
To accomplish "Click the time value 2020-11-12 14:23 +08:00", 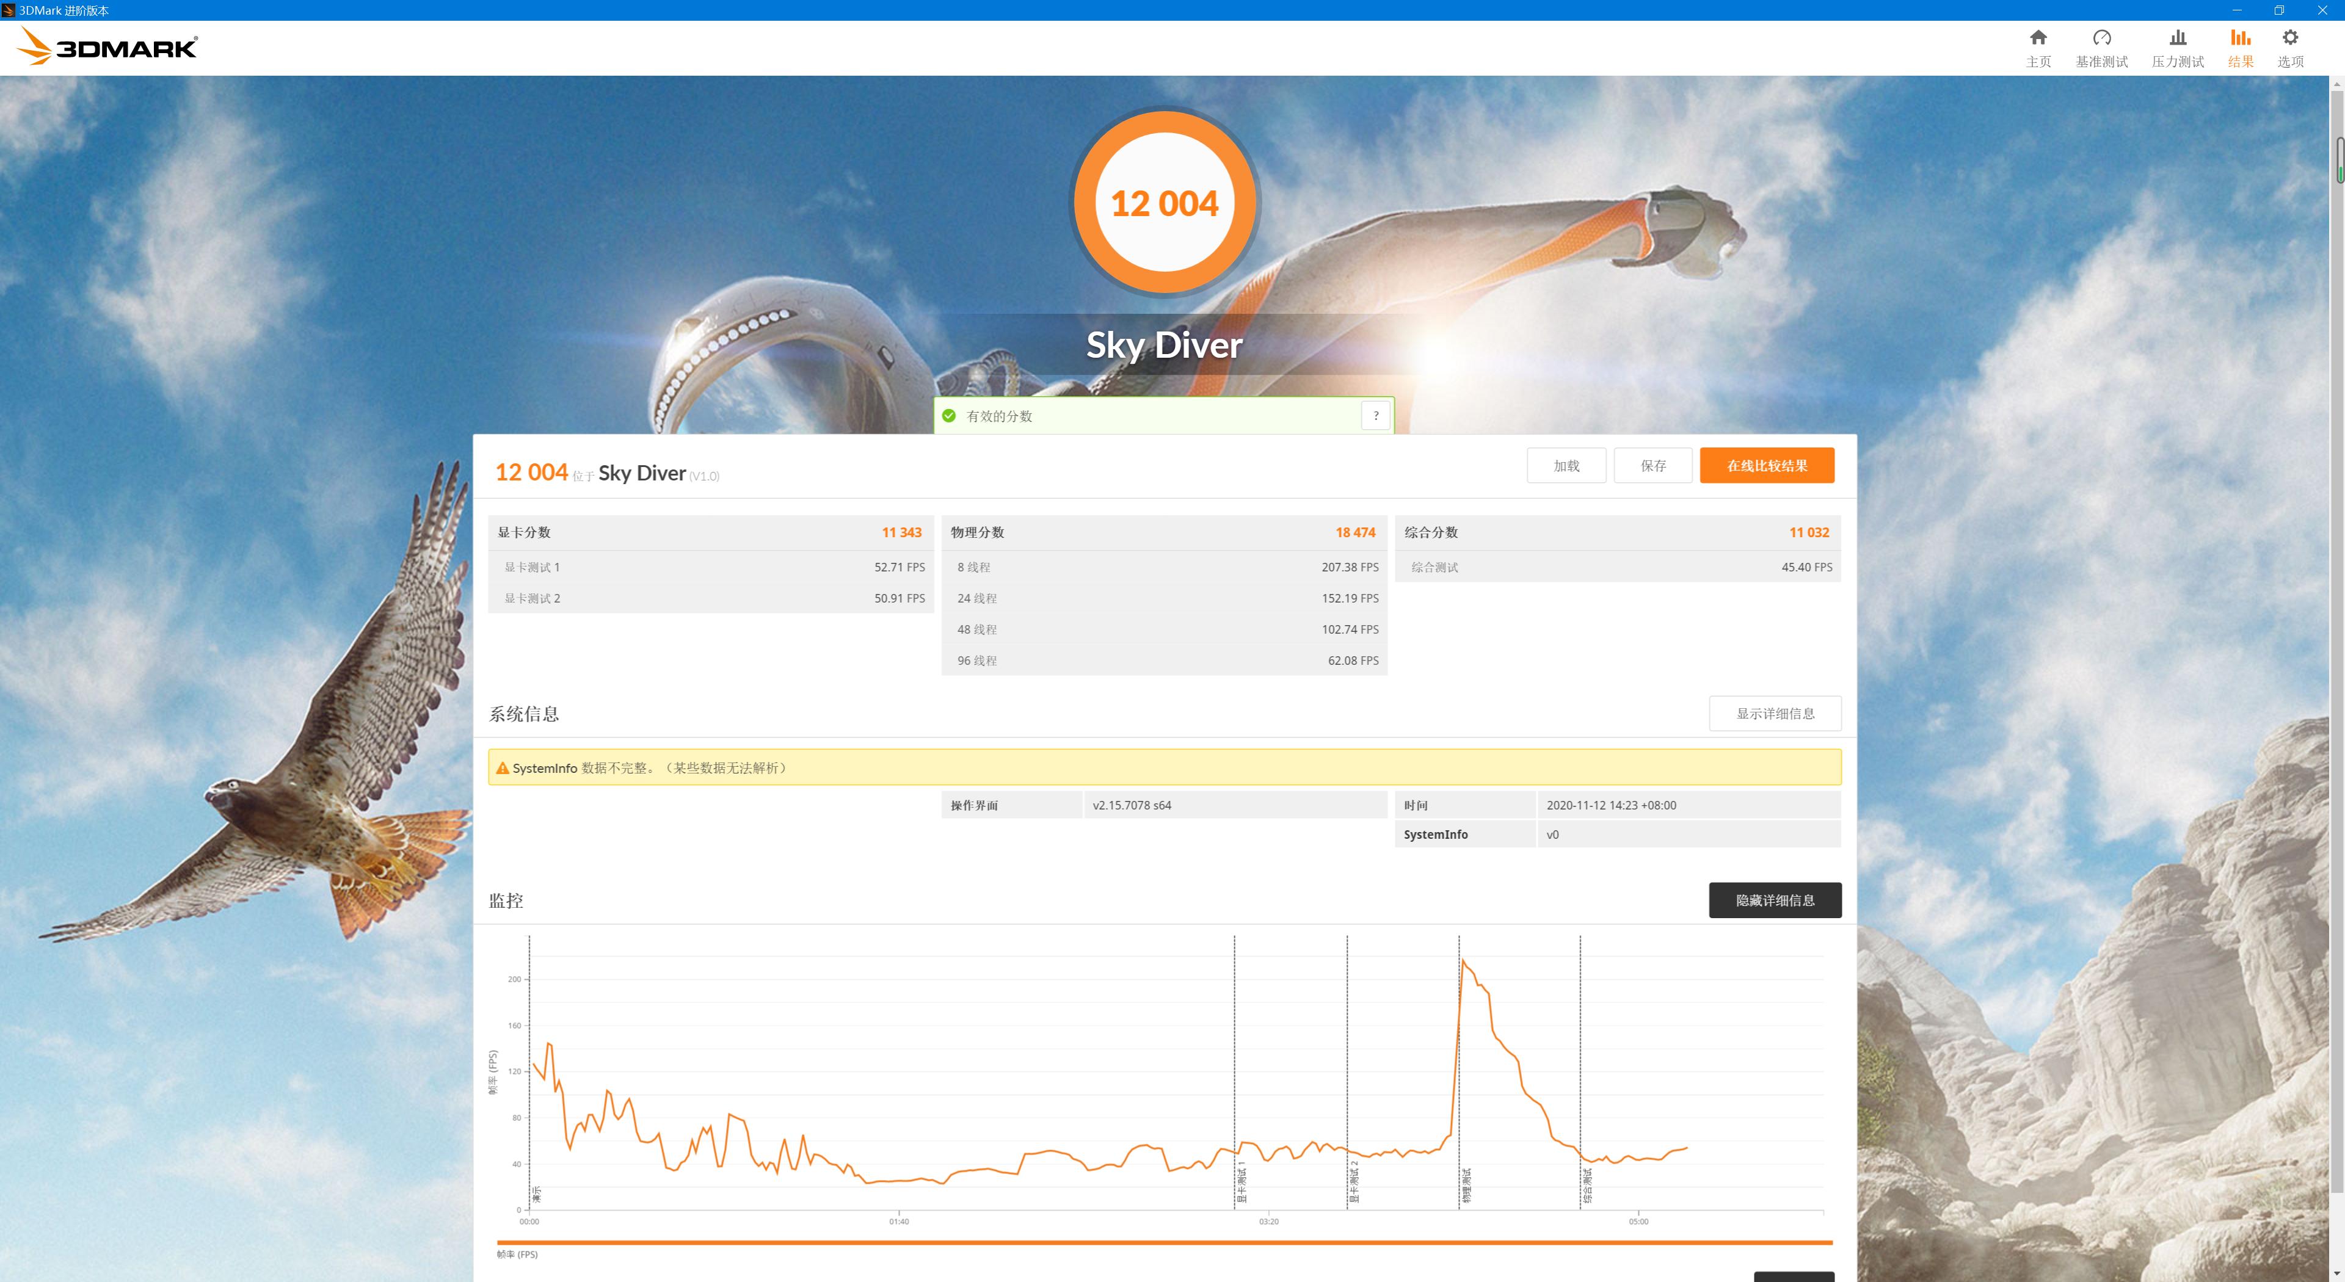I will pos(1612,805).
